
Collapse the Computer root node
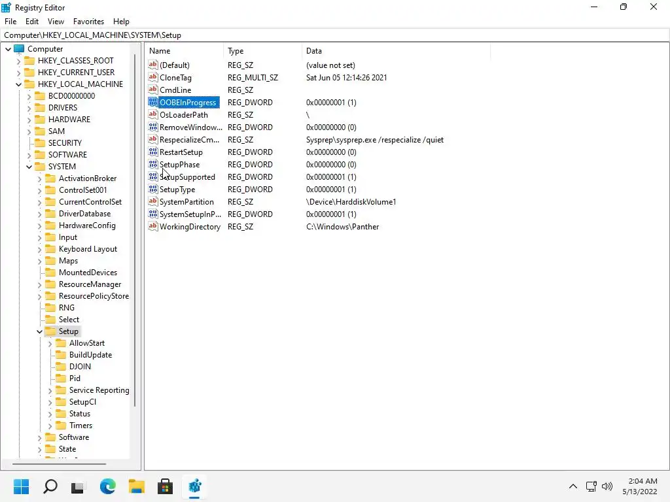pyautogui.click(x=8, y=49)
